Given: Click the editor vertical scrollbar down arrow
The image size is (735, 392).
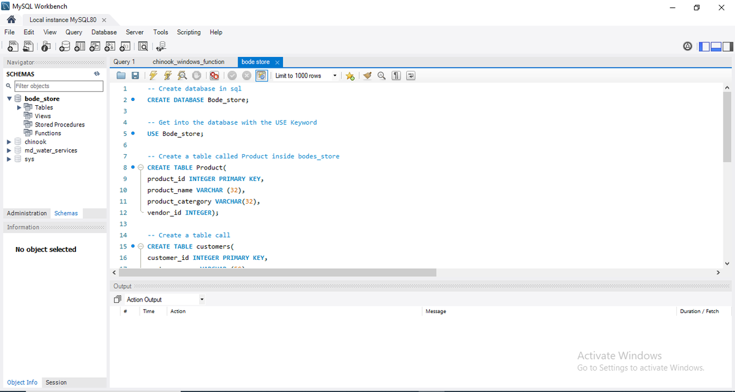Looking at the screenshot, I should pos(727,264).
